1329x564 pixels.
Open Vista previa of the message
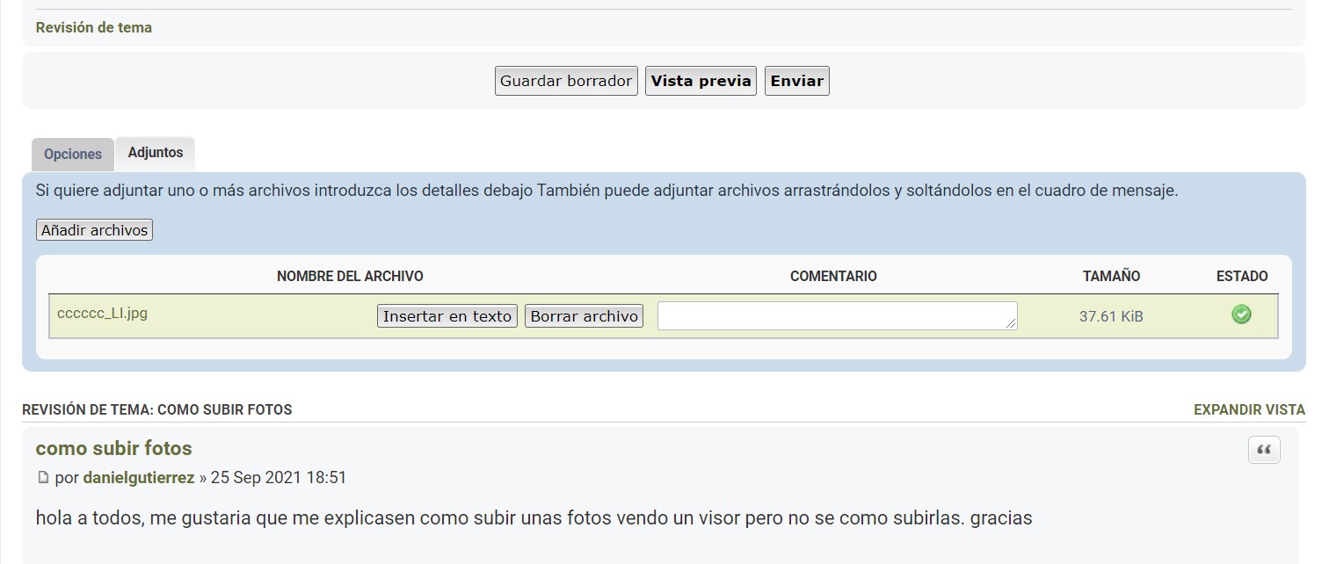coord(701,81)
